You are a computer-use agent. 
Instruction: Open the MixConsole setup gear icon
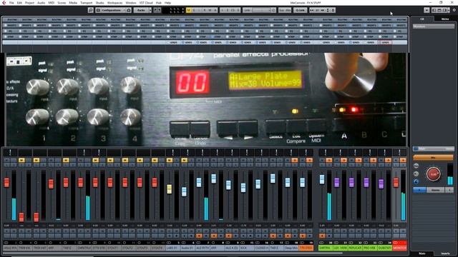454,10
